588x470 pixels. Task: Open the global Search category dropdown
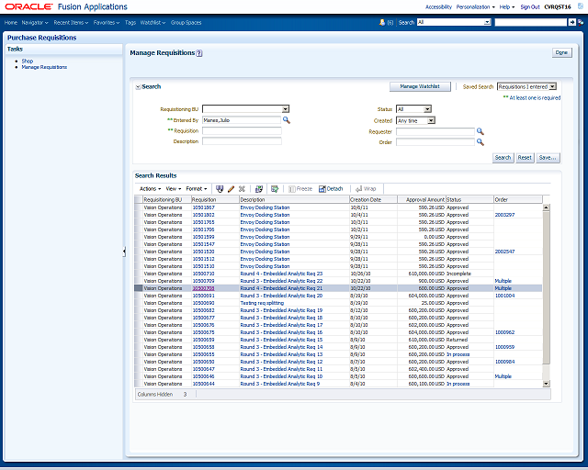487,22
